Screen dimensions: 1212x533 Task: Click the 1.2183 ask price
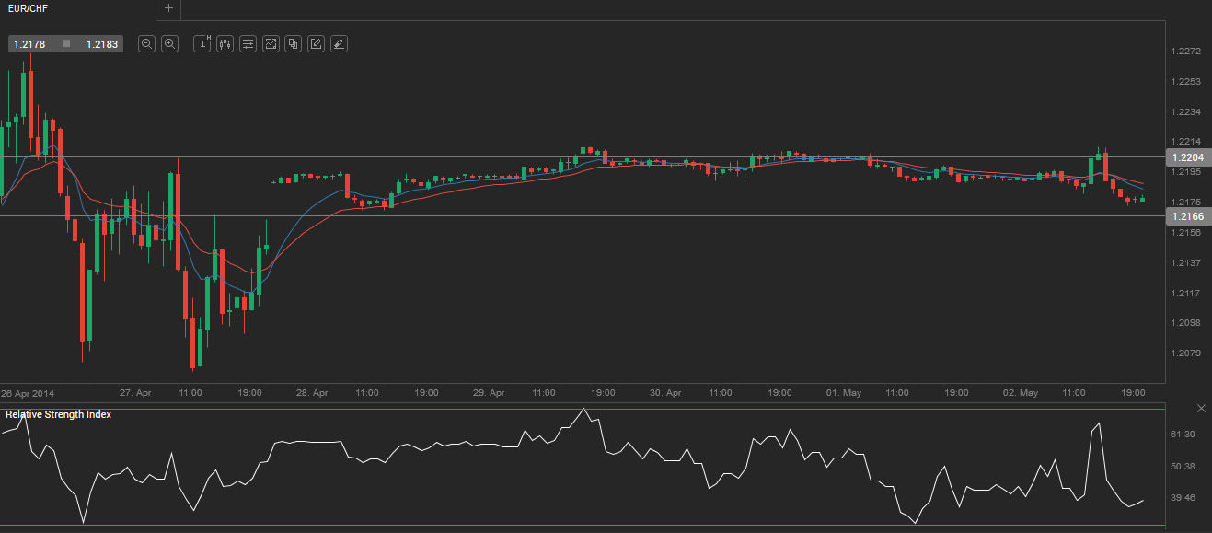tap(101, 43)
